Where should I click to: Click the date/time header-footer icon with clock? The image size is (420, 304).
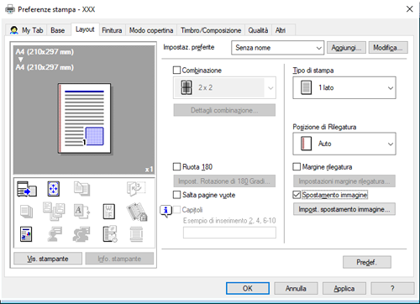click(x=110, y=234)
